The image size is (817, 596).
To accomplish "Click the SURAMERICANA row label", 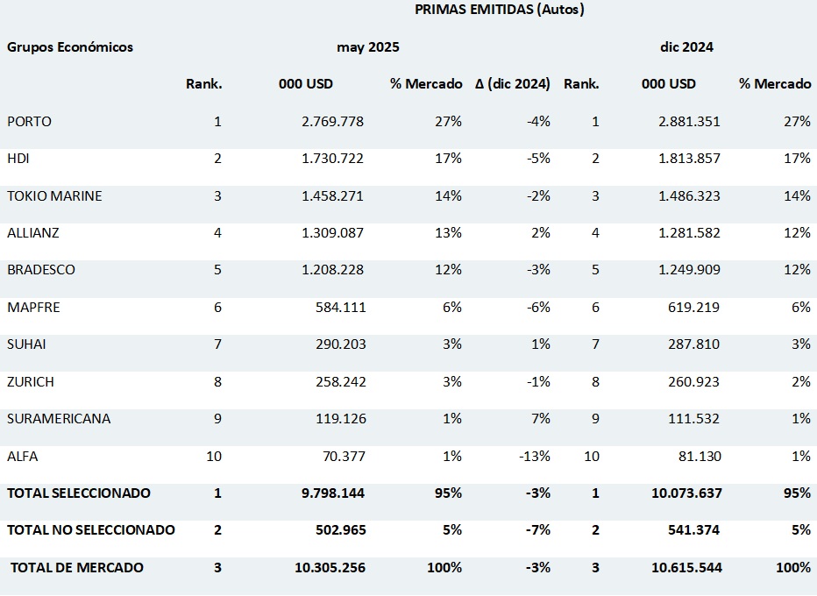I will (x=59, y=418).
